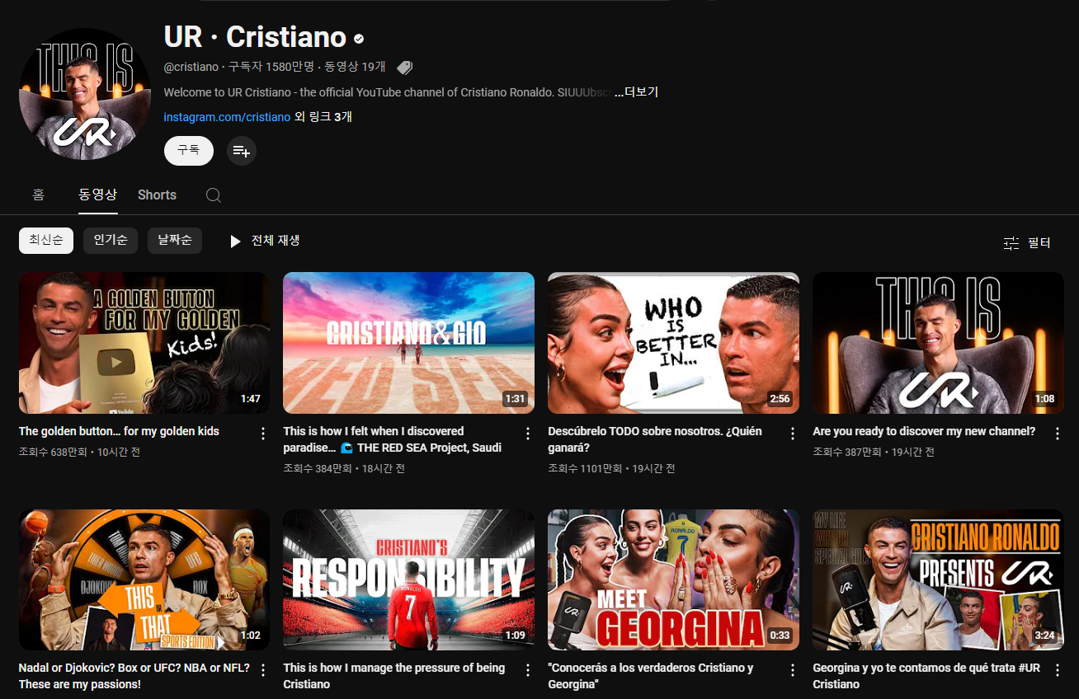Click the This or That Sports Edition thumbnail
The height and width of the screenshot is (699, 1079).
pyautogui.click(x=144, y=579)
